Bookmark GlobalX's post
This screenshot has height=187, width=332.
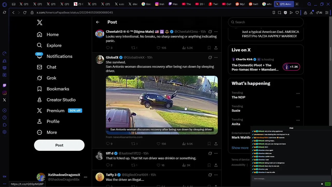point(209,144)
